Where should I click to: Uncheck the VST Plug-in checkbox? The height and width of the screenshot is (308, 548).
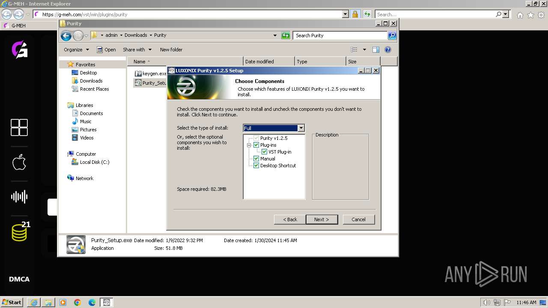pyautogui.click(x=265, y=152)
